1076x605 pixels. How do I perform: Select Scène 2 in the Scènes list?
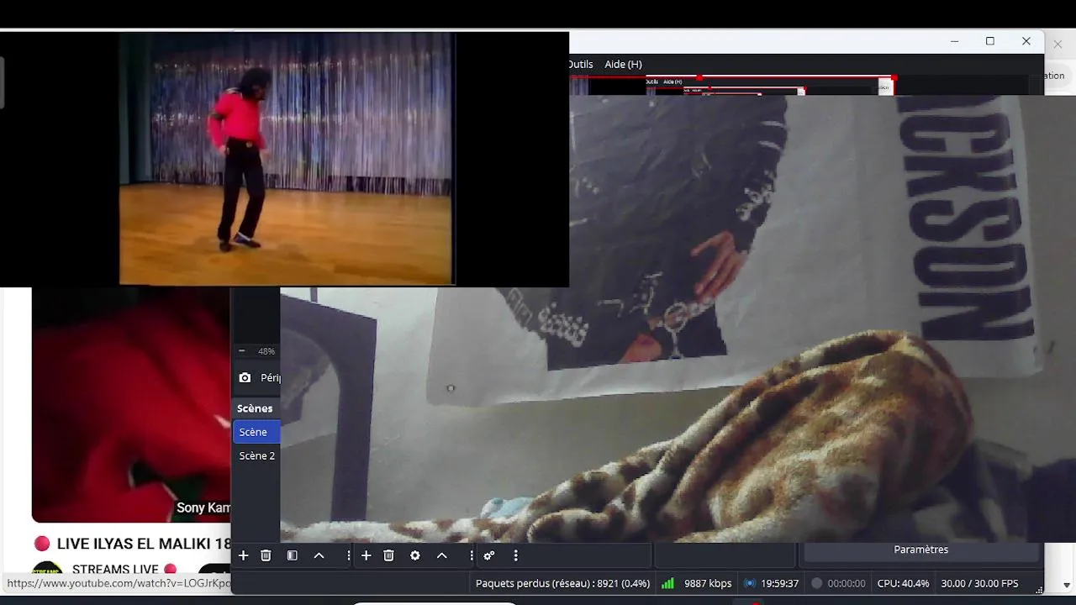coord(256,455)
